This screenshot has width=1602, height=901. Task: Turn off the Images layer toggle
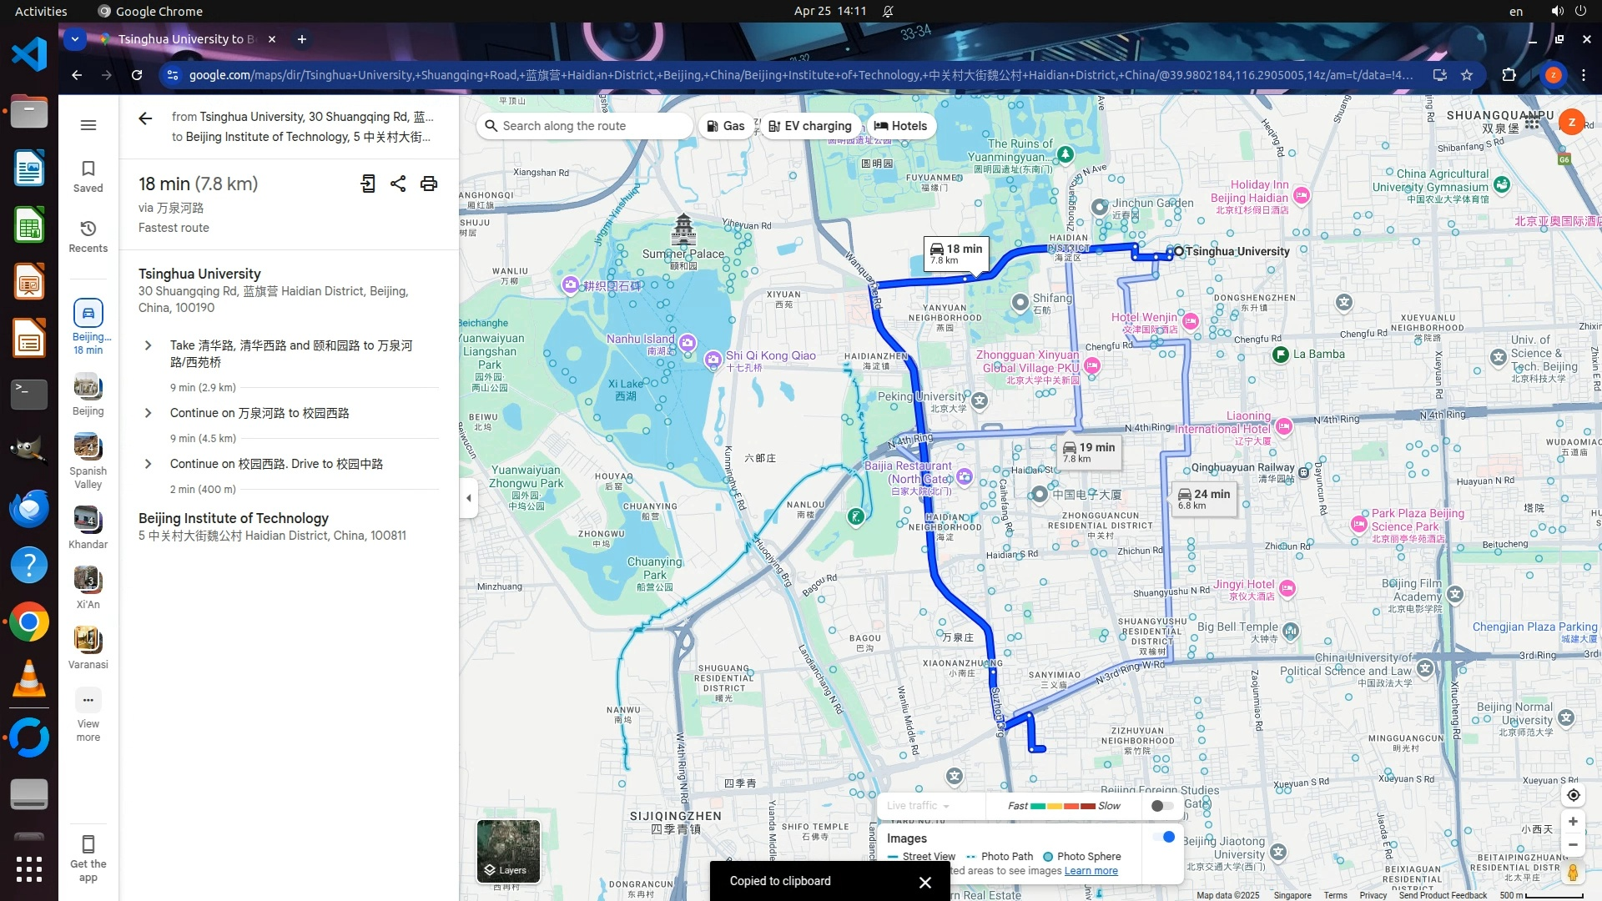(1164, 837)
